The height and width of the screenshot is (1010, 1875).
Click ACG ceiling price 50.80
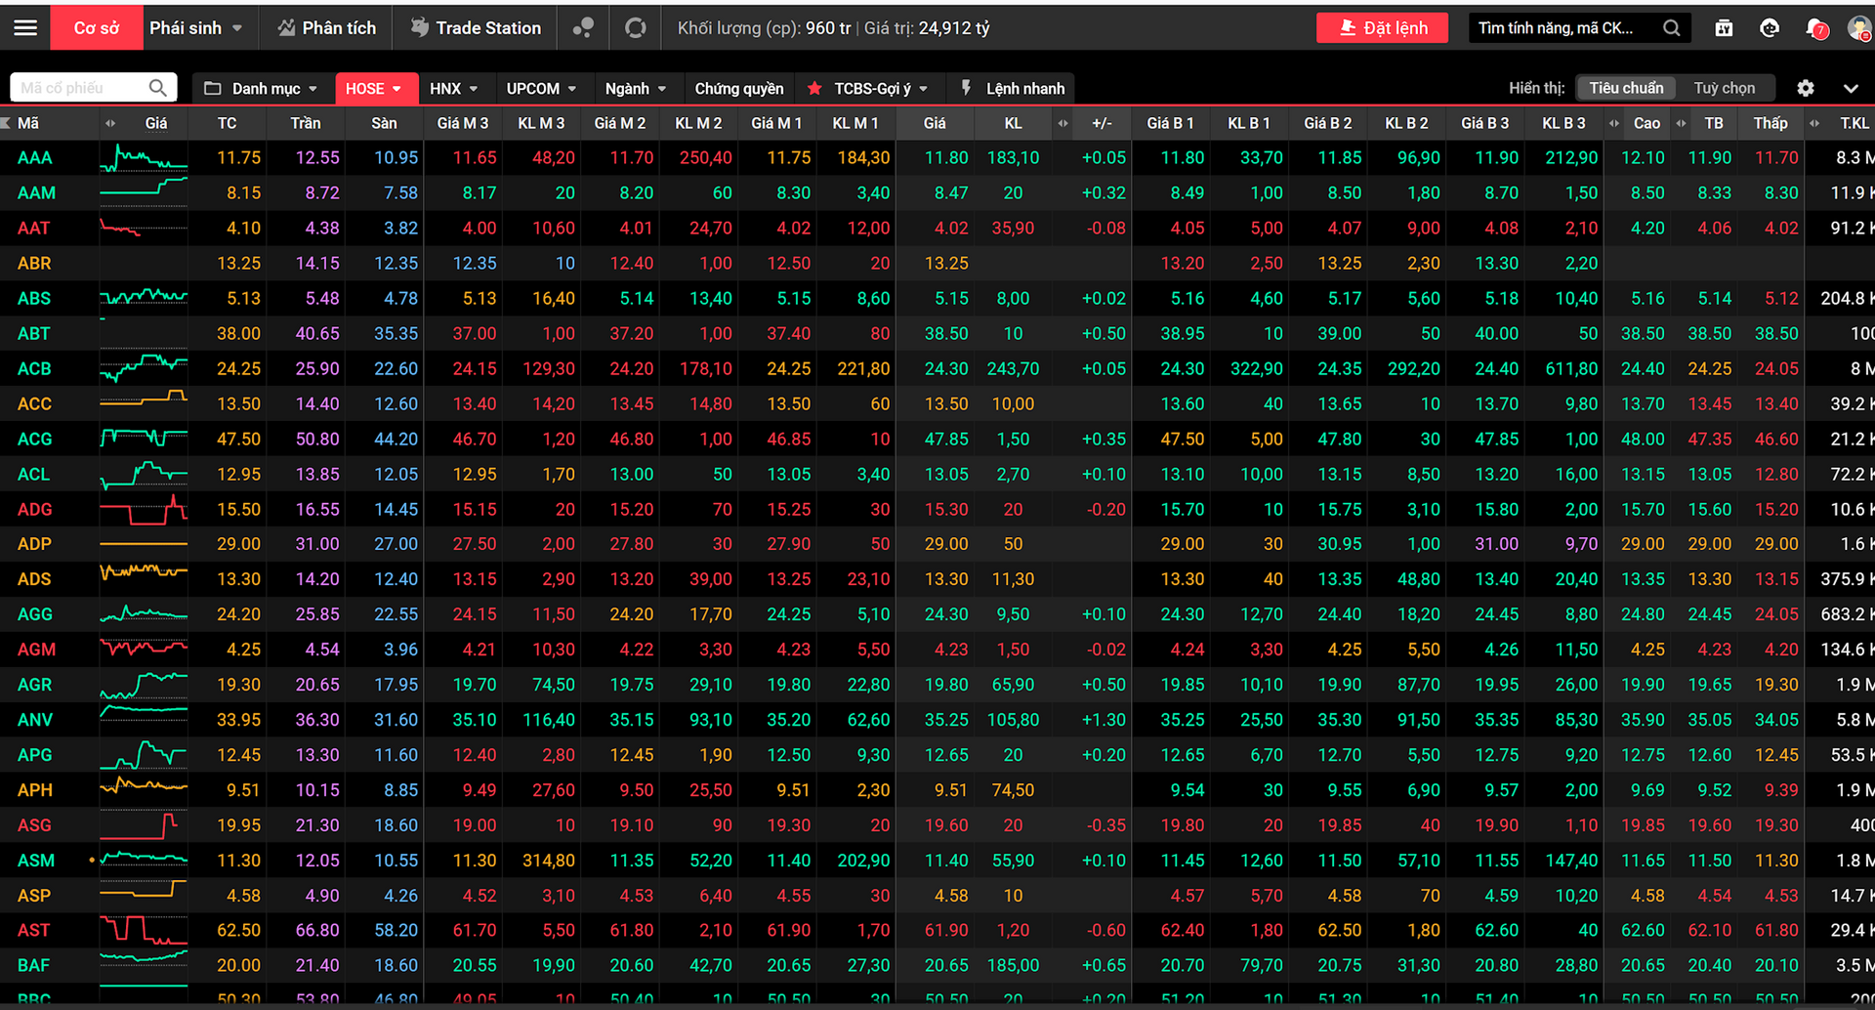317,439
